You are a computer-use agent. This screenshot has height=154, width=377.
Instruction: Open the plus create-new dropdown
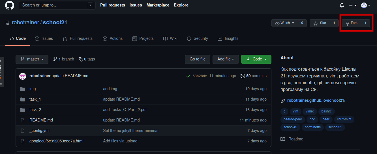pos(353,5)
